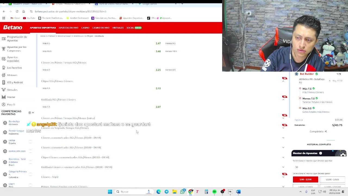
Task: Open iOS y Android sidebar item
Action: (15, 82)
